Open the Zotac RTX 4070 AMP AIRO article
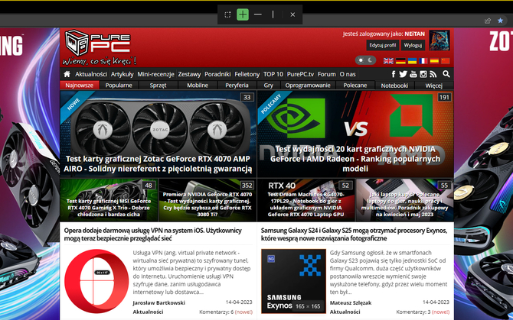Screen dimensions: 513x320 point(158,134)
